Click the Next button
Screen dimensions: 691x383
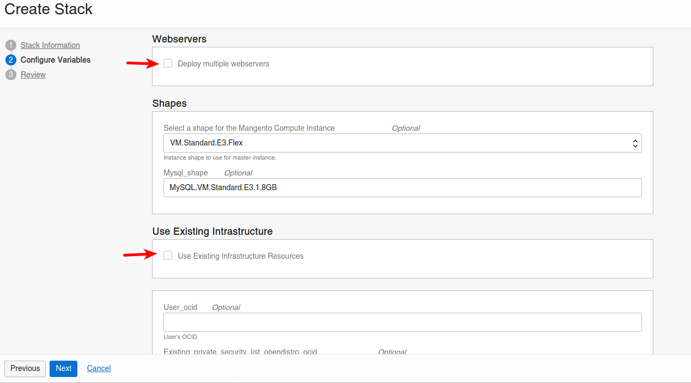pos(63,368)
